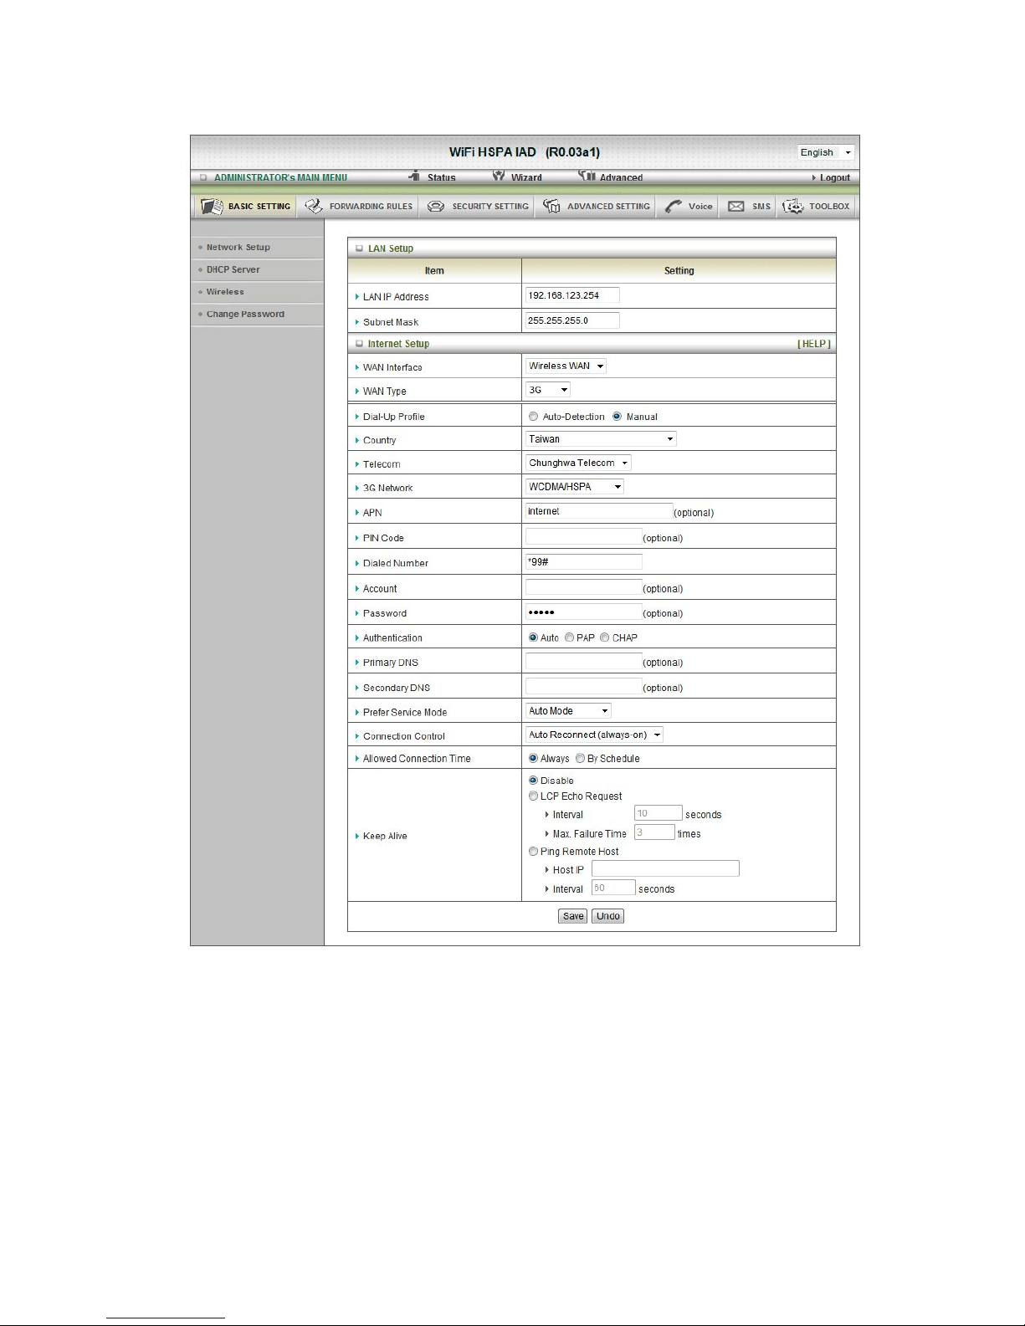Select Disable for Keep Alive
1025x1326 pixels.
coord(533,781)
